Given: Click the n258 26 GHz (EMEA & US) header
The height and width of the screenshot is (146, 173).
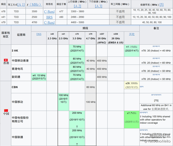Looking at the screenshot, I should 116,38.
